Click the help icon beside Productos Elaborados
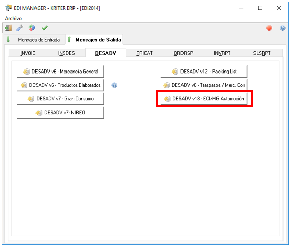This screenshot has width=291, height=247. tap(114, 85)
